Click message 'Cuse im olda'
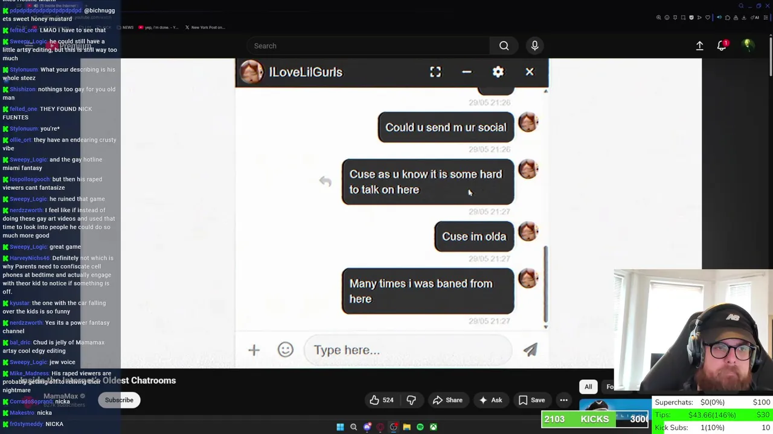Viewport: 773px width, 434px height. 474,237
